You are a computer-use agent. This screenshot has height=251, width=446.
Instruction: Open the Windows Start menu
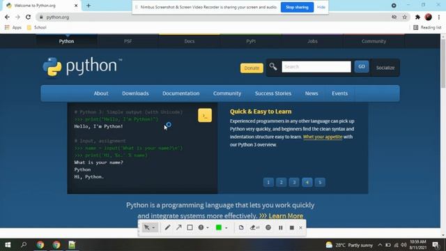pos(8,245)
